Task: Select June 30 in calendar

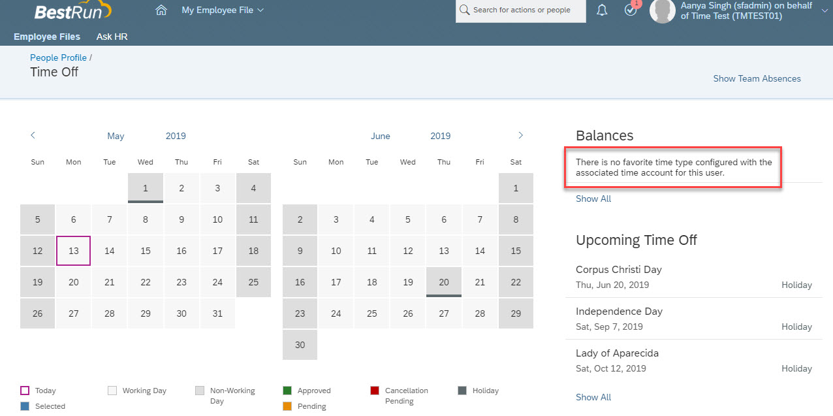Action: pos(300,345)
